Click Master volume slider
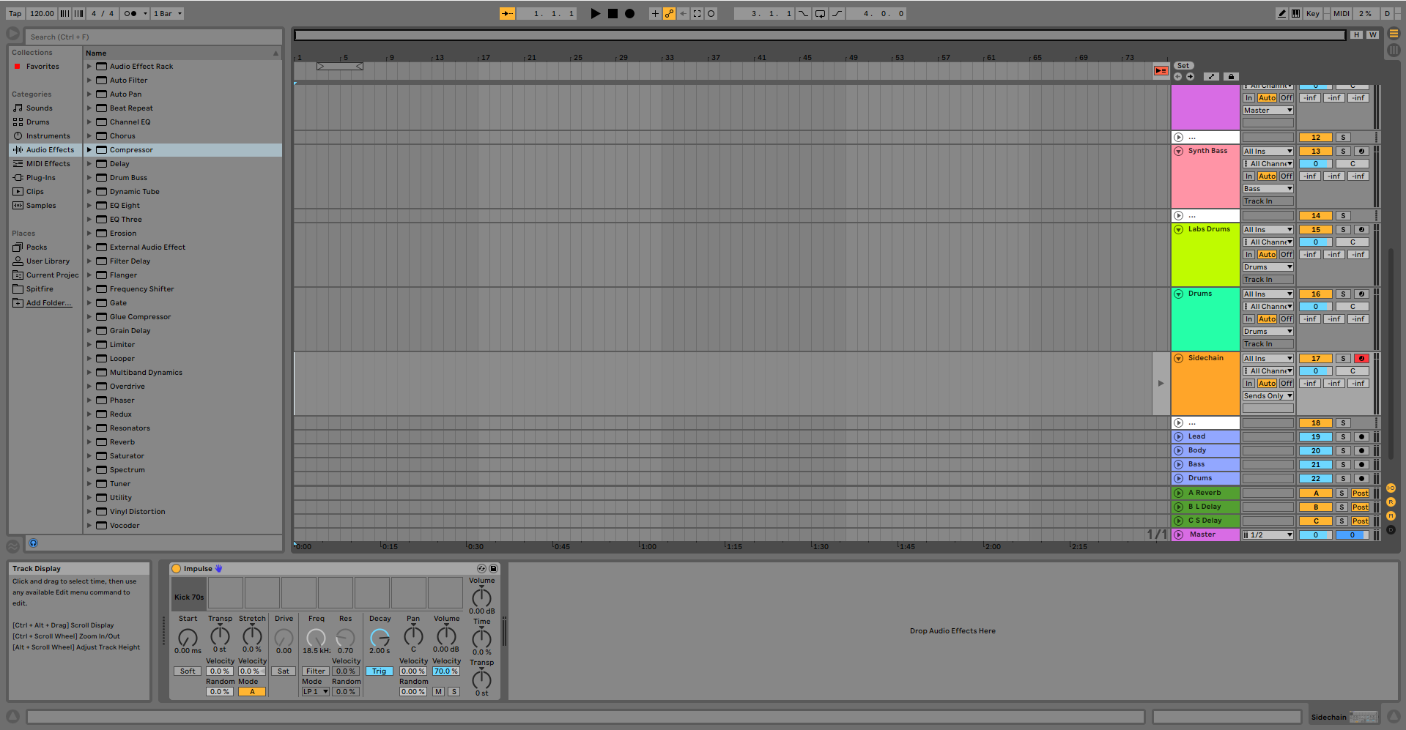This screenshot has width=1406, height=730. 1315,535
